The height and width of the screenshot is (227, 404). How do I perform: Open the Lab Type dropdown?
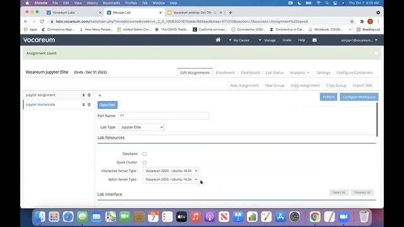[141, 127]
